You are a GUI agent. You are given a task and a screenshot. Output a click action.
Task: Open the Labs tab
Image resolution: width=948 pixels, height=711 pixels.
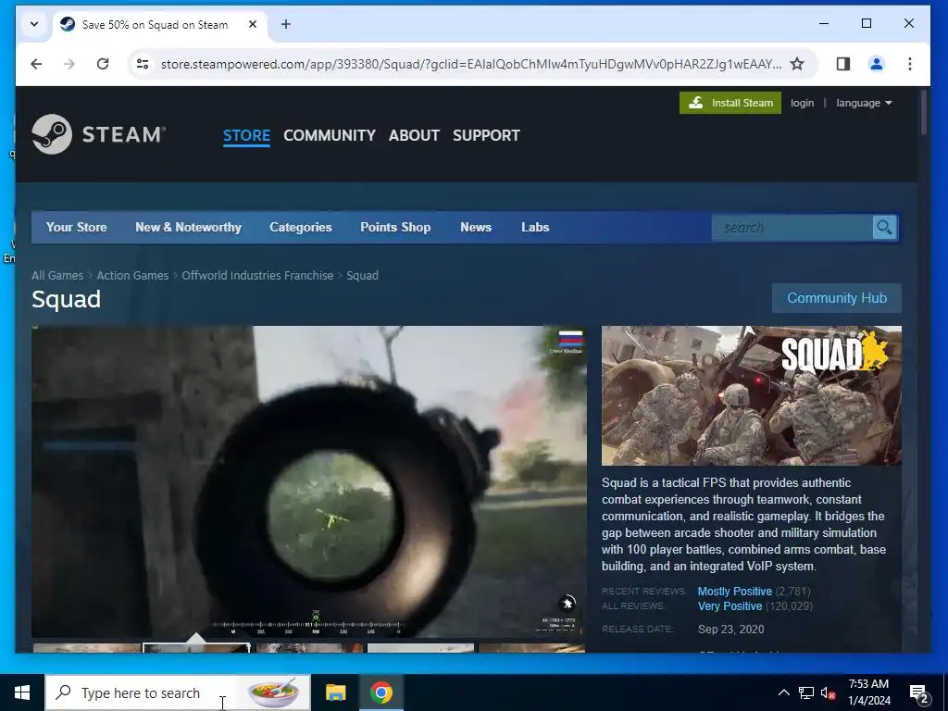[535, 228]
